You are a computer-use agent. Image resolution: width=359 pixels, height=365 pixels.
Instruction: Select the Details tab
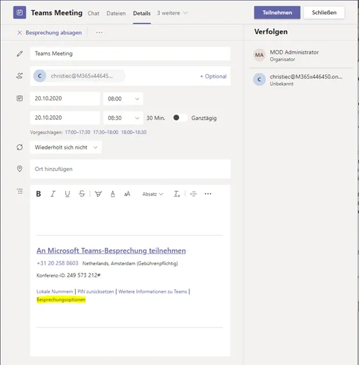142,13
